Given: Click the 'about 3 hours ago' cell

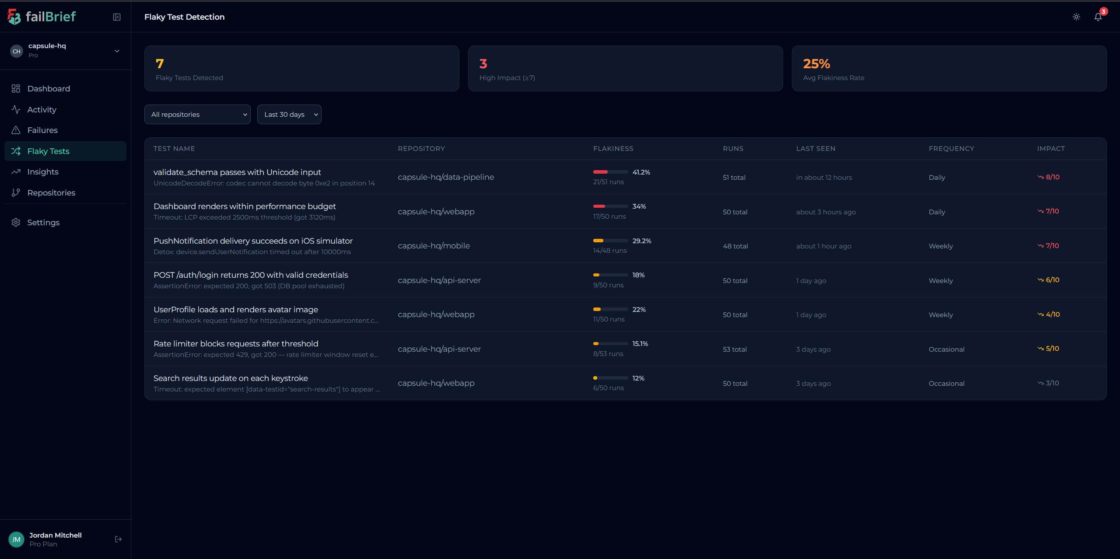Looking at the screenshot, I should tap(826, 212).
